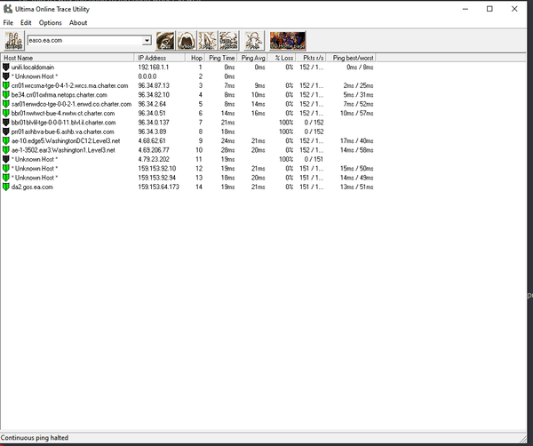This screenshot has width=533, height=446.
Task: Click green shield for ae-1-3502.ear3 row
Action: [6, 150]
